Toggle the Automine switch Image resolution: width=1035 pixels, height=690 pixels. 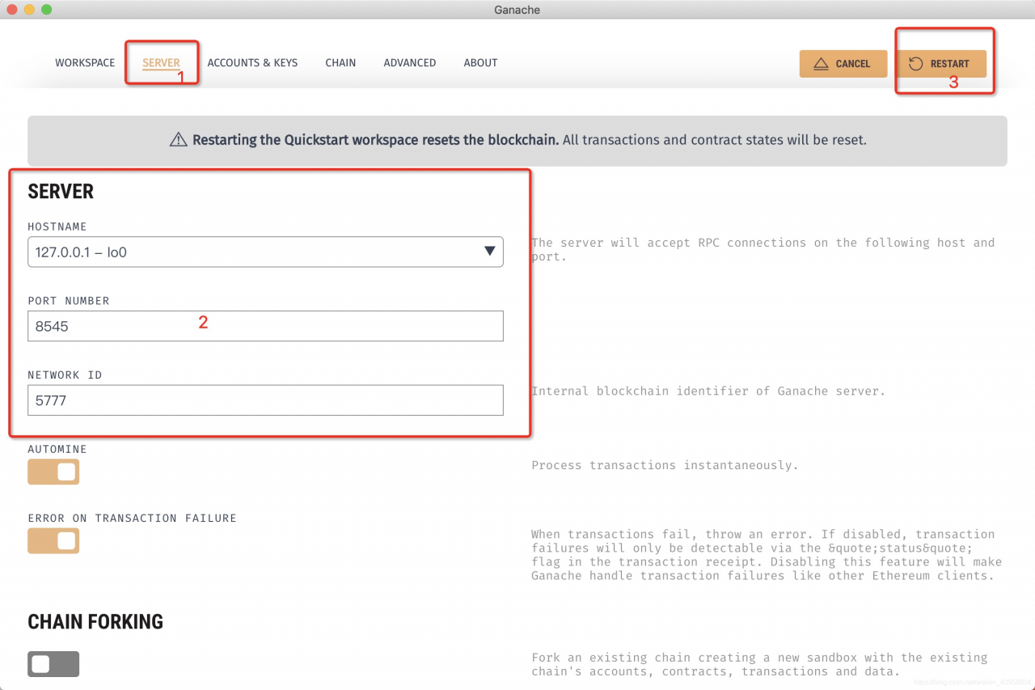pyautogui.click(x=53, y=472)
